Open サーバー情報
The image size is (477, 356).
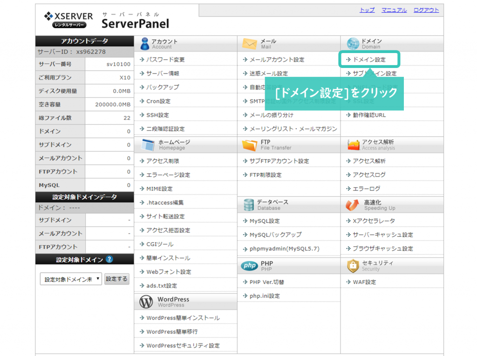(x=163, y=74)
